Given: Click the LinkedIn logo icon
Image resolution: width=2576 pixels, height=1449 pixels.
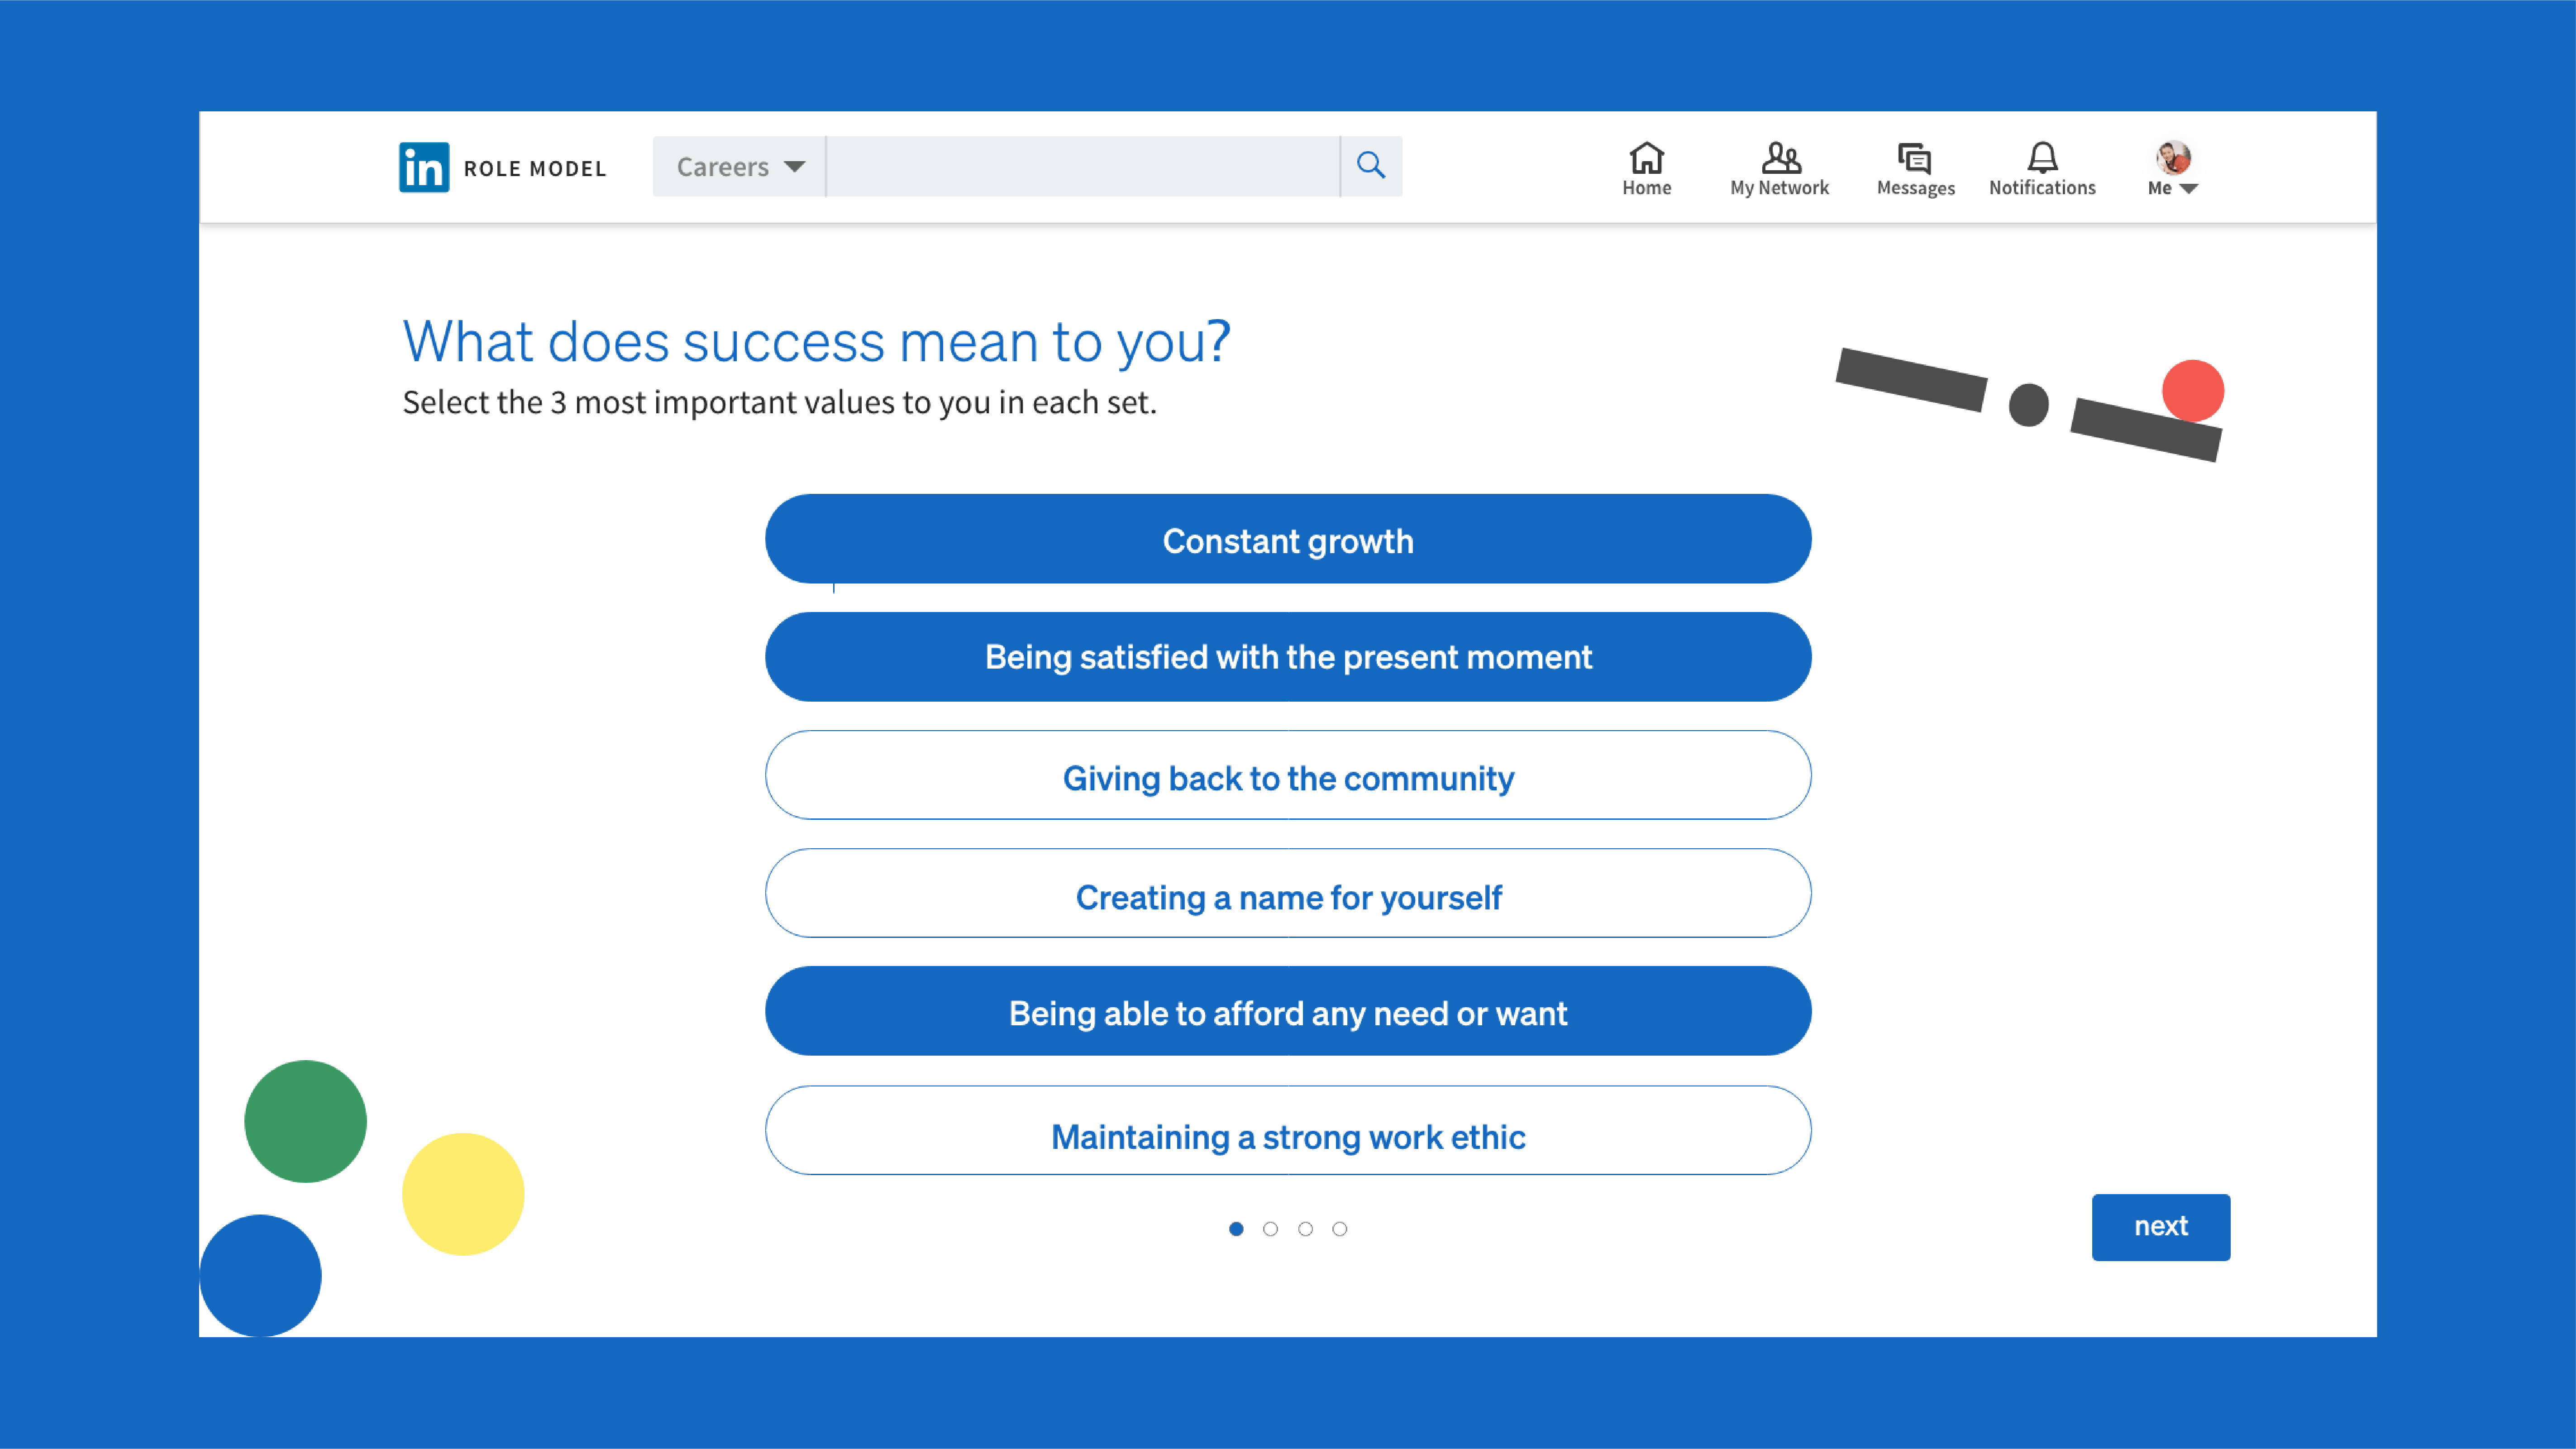Looking at the screenshot, I should coord(424,167).
